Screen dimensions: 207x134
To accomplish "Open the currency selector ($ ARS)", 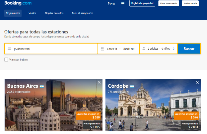I will pyautogui.click(x=111, y=4).
